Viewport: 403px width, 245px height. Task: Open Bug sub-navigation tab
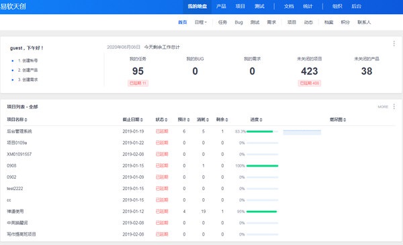pos(238,22)
